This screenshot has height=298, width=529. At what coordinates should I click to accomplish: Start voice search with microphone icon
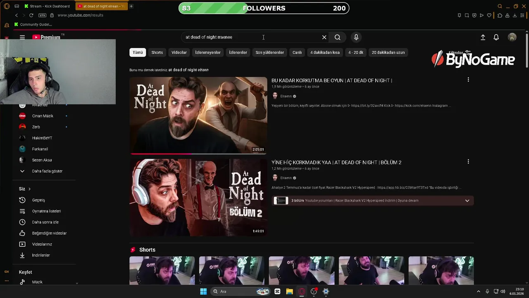(356, 37)
